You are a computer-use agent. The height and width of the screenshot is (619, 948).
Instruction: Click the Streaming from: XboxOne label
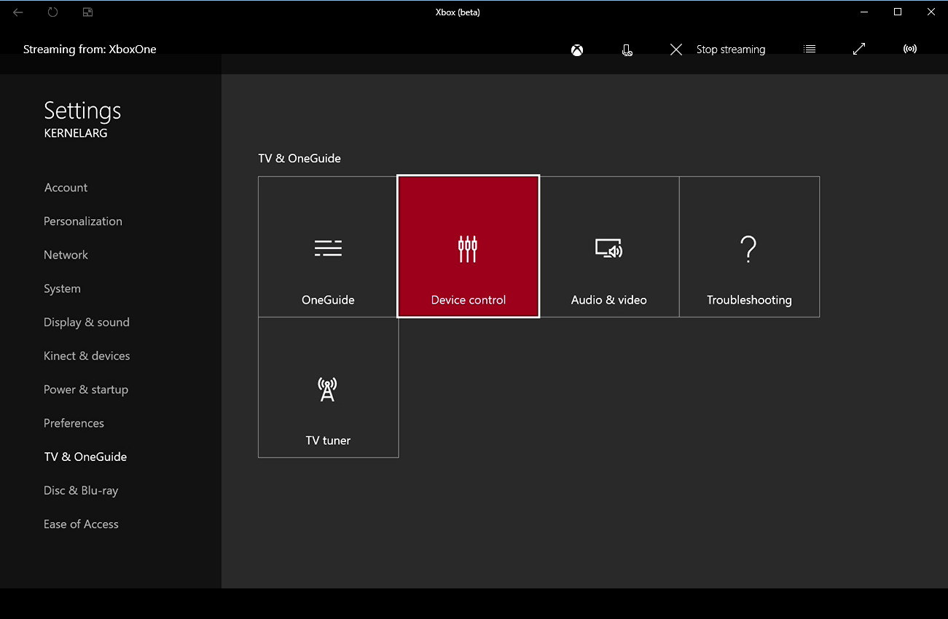coord(90,49)
